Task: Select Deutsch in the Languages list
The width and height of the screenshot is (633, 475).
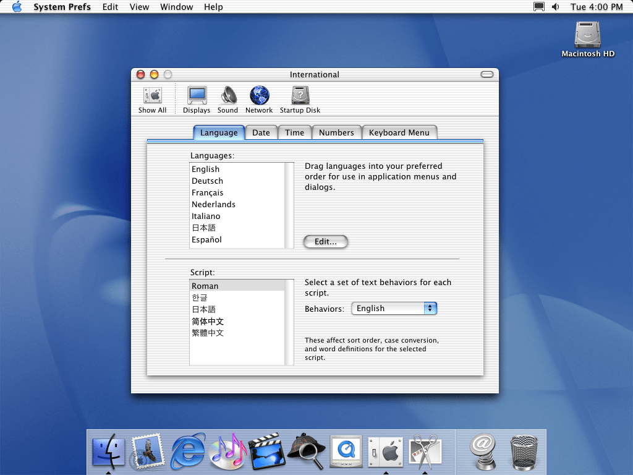Action: [208, 181]
